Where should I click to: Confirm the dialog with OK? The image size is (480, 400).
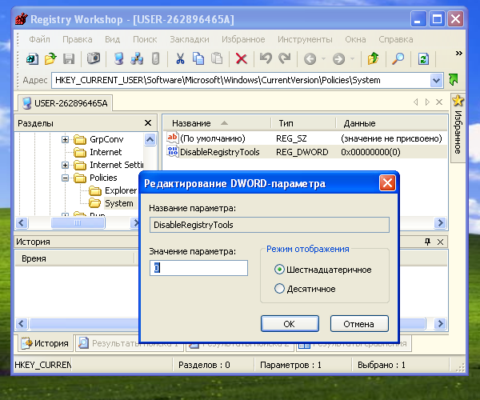pos(290,324)
